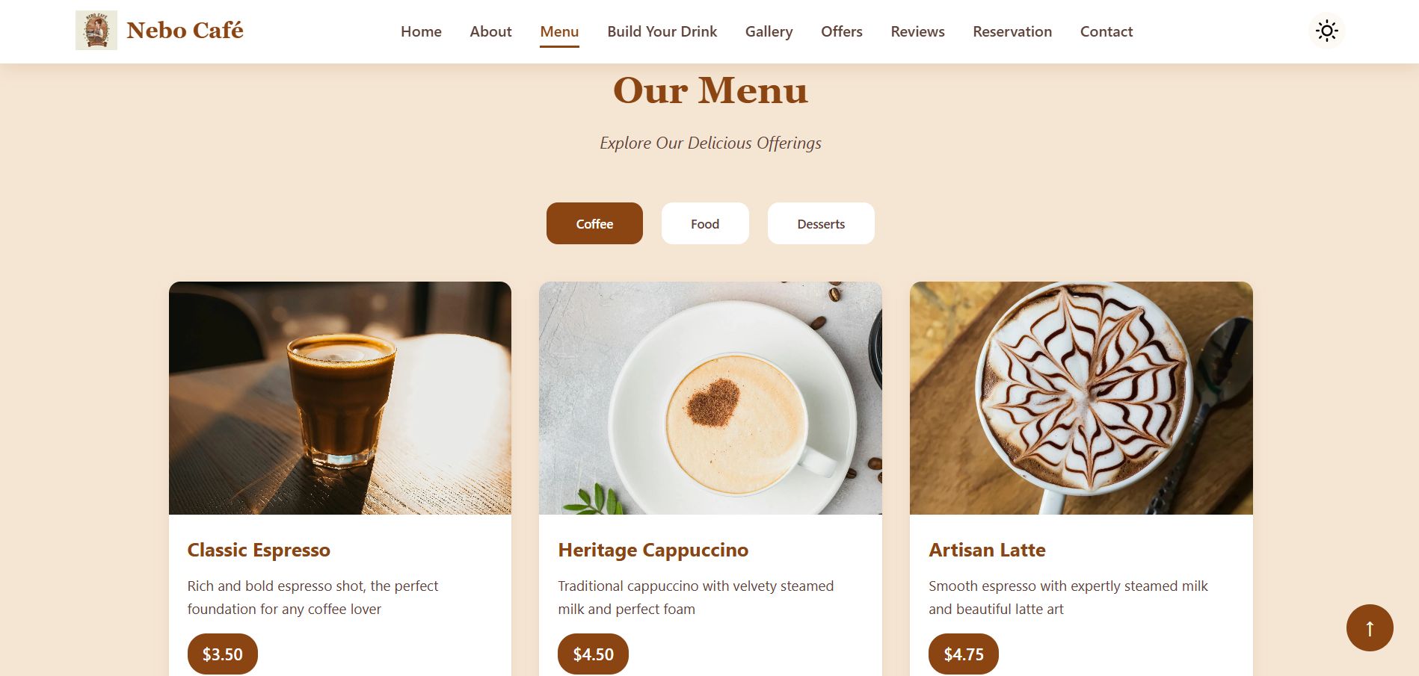Go to Contact page
The height and width of the screenshot is (676, 1419).
coord(1106,31)
